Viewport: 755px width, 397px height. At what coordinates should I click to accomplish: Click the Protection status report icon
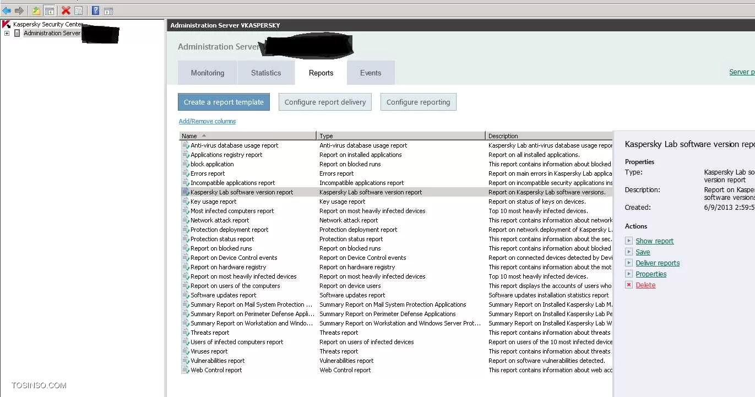186,239
